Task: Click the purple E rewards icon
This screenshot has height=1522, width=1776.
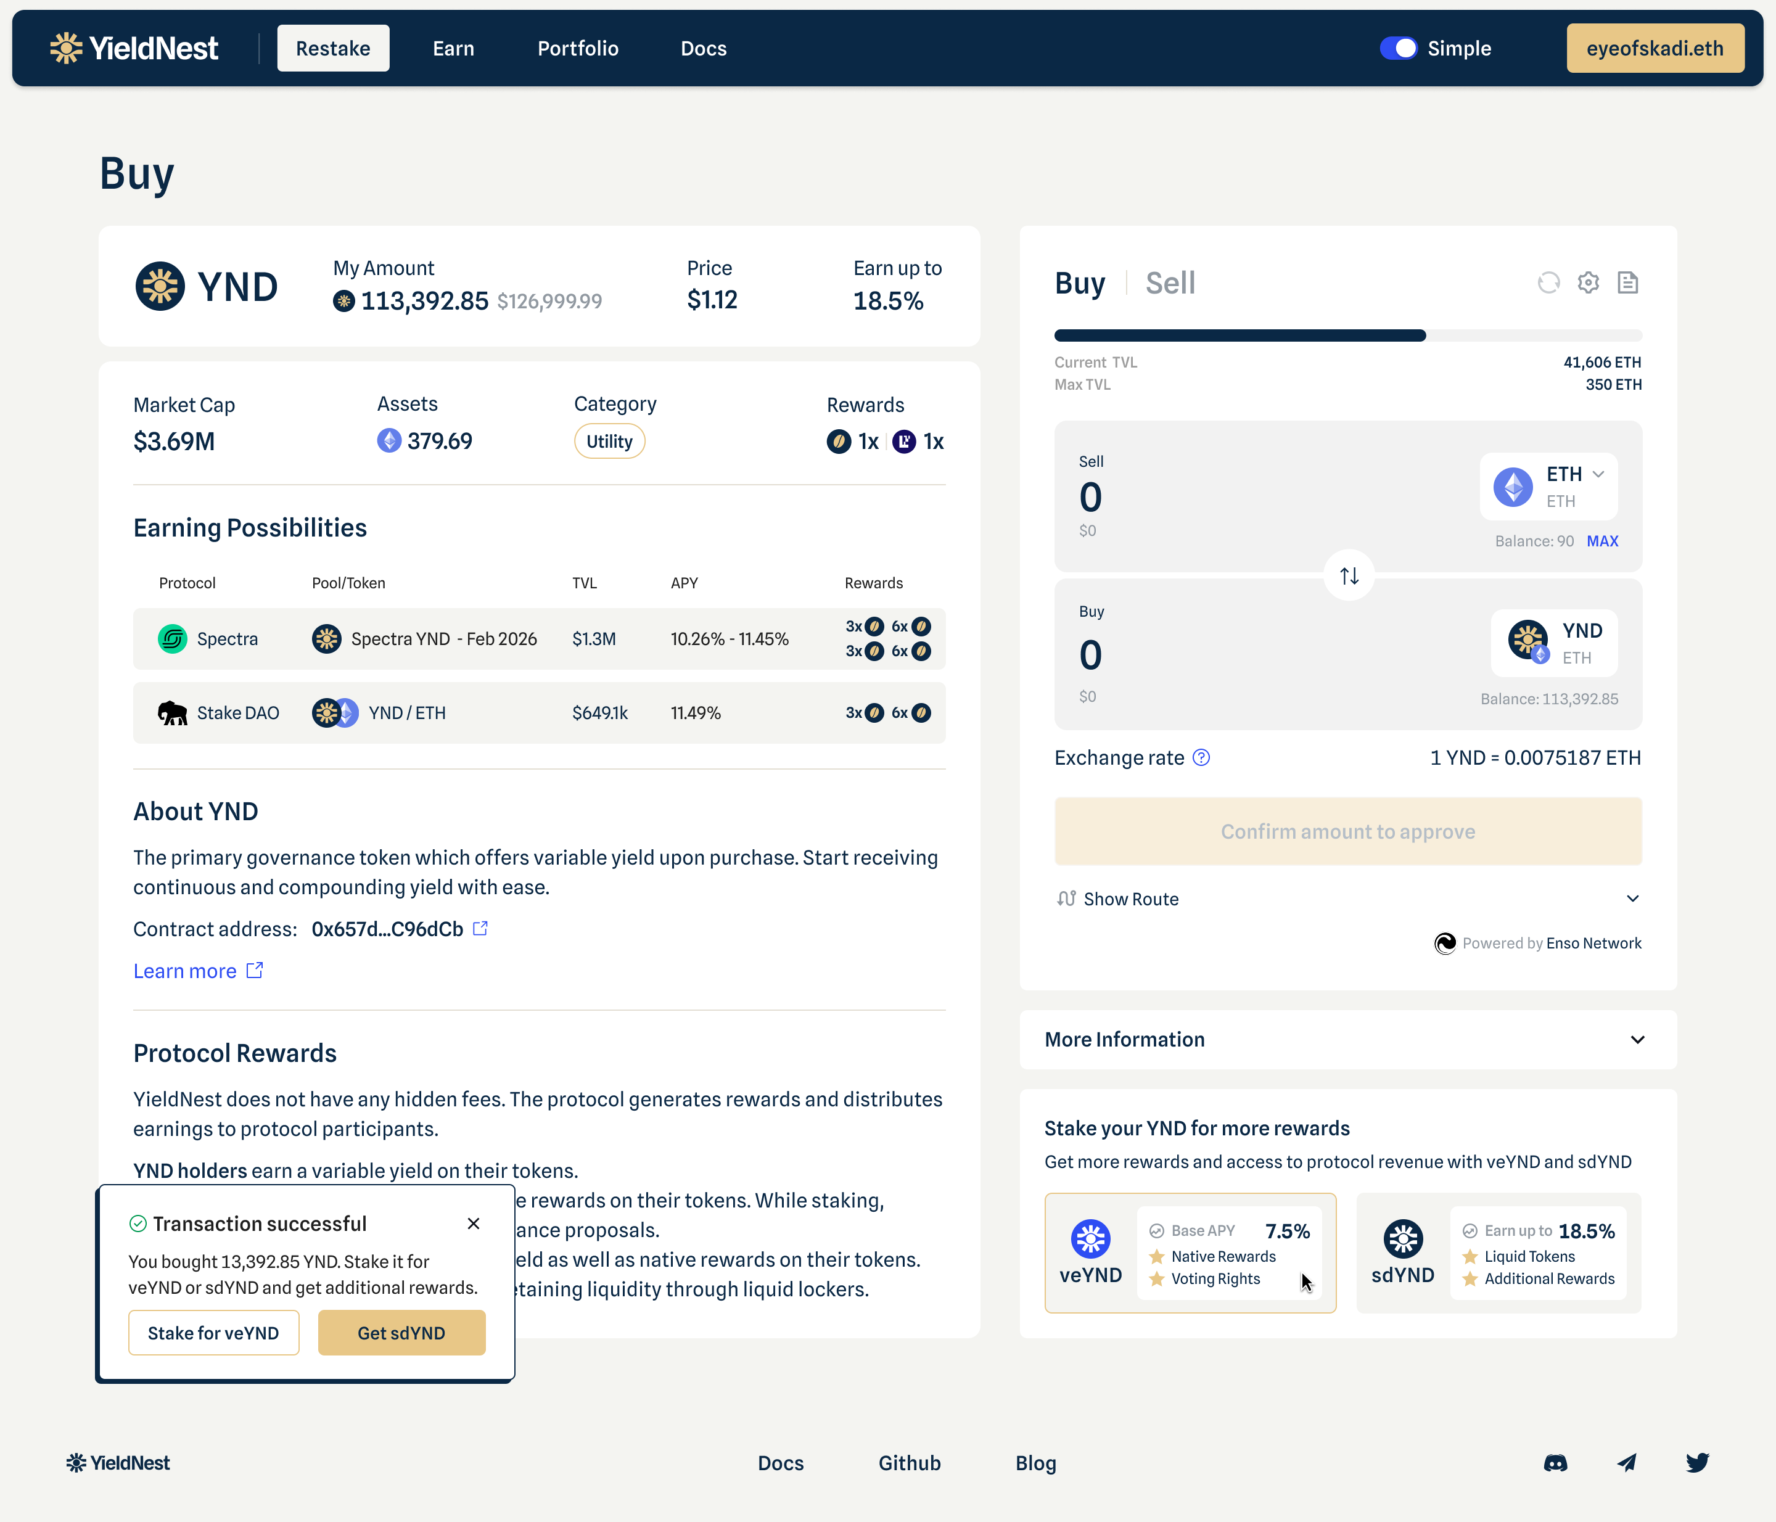Action: click(x=903, y=442)
